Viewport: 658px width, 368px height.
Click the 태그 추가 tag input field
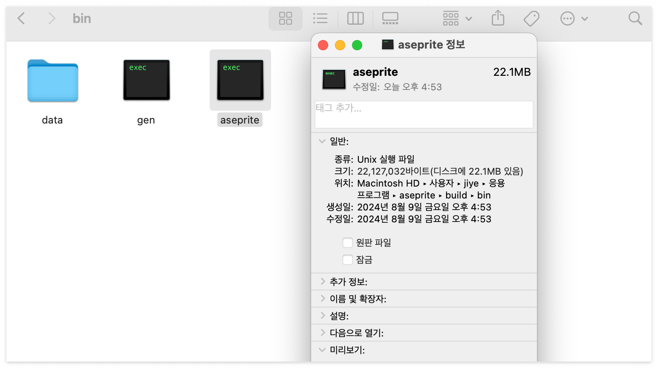[424, 115]
